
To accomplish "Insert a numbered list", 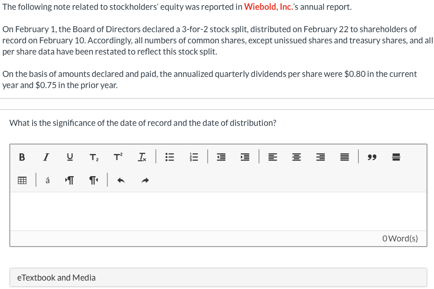I will pos(194,157).
